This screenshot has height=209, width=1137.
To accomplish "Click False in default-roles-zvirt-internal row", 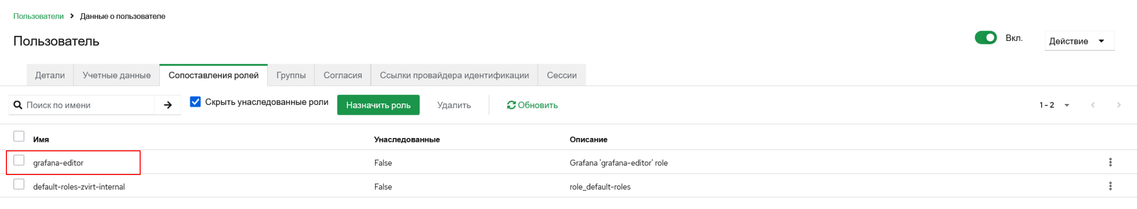I will click(383, 187).
